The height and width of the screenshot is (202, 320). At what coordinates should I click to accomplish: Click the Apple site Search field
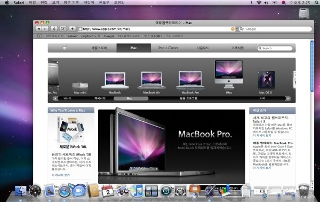[x=275, y=48]
